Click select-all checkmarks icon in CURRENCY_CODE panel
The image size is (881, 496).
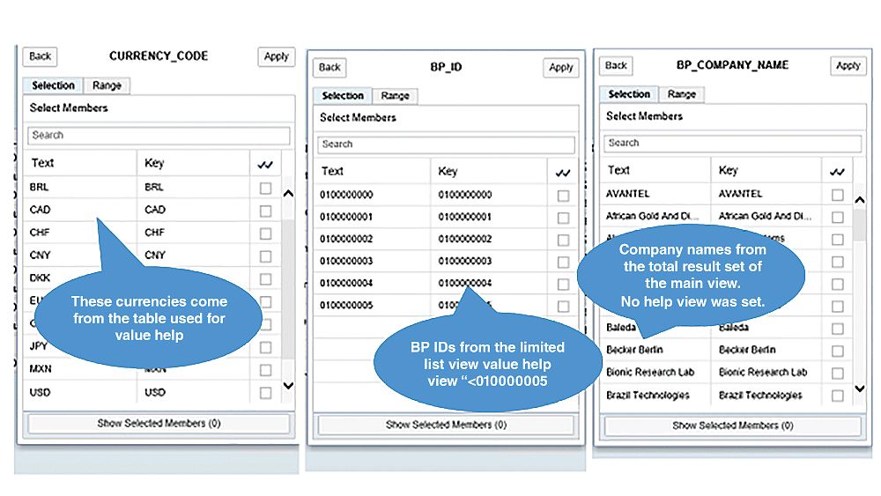tap(265, 164)
